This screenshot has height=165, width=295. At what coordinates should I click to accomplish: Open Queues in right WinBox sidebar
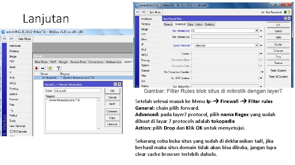150,71
